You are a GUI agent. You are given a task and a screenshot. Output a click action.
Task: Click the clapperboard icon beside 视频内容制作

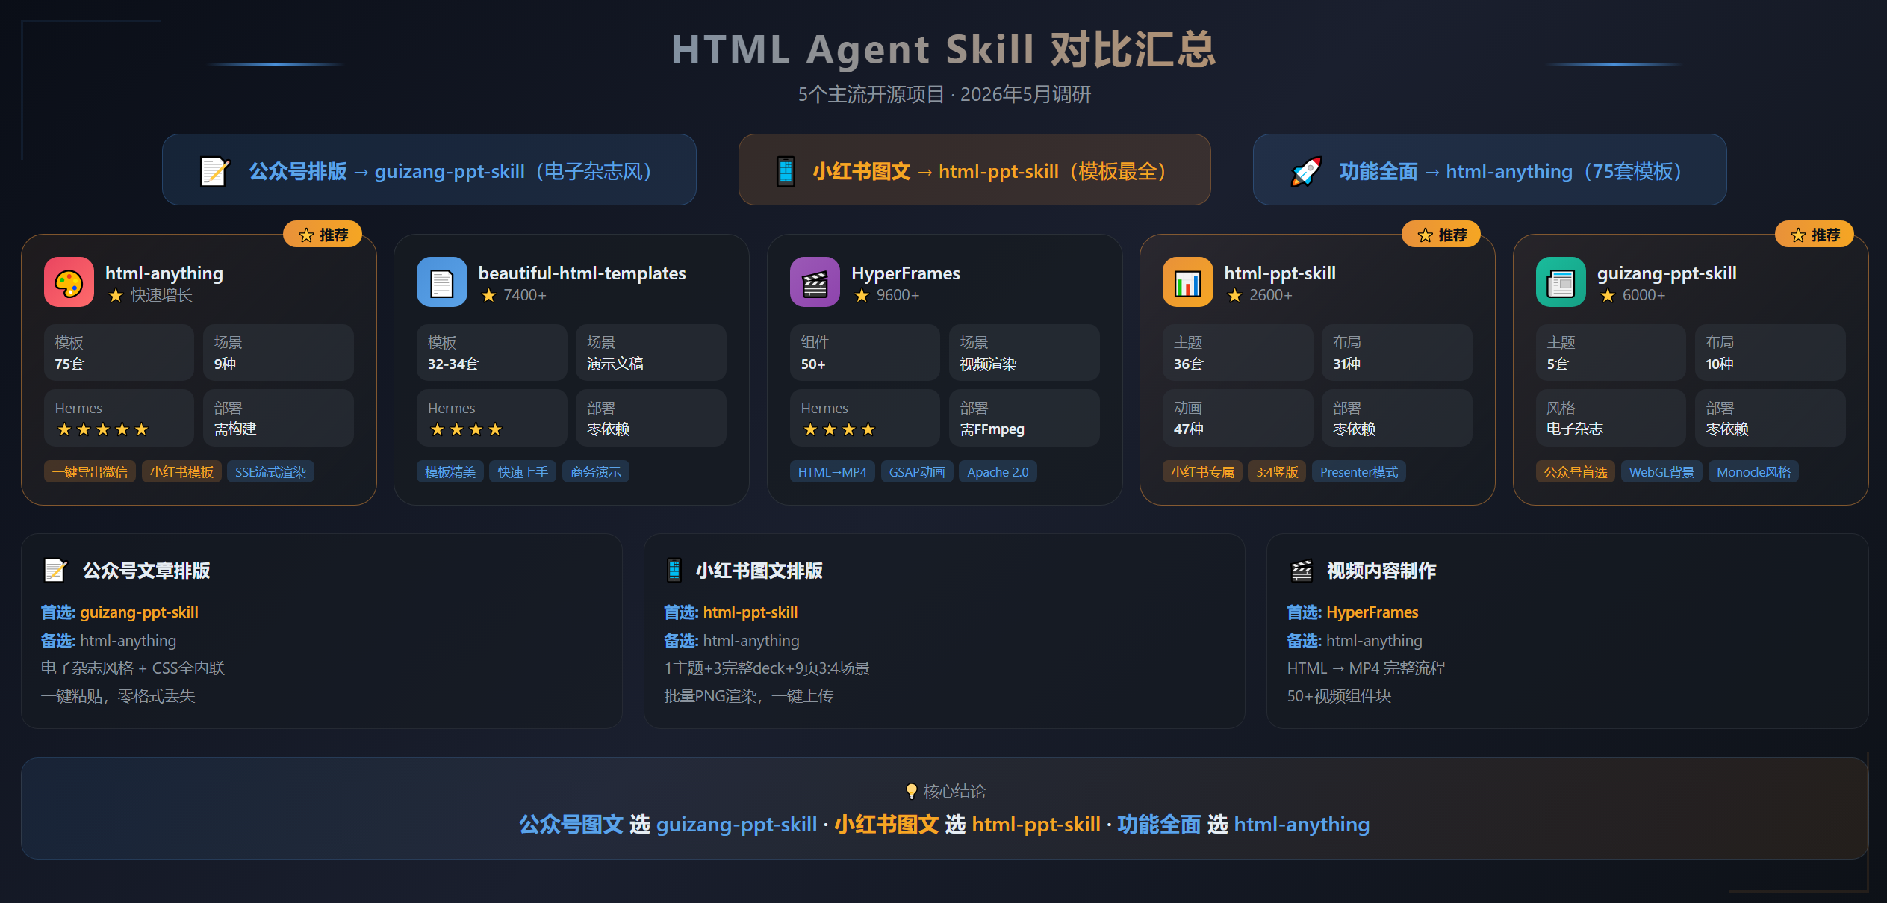pyautogui.click(x=1302, y=571)
